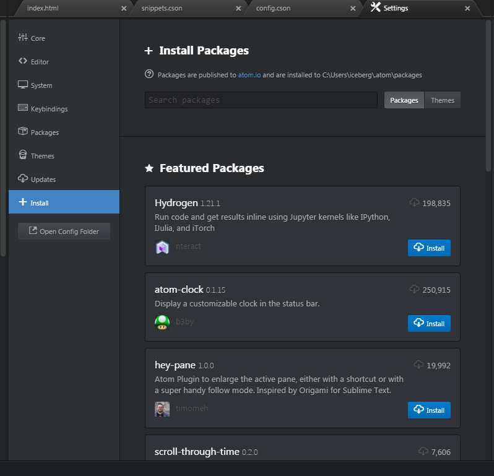Click the Search packages input field
Image resolution: width=494 pixels, height=476 pixels.
(261, 100)
